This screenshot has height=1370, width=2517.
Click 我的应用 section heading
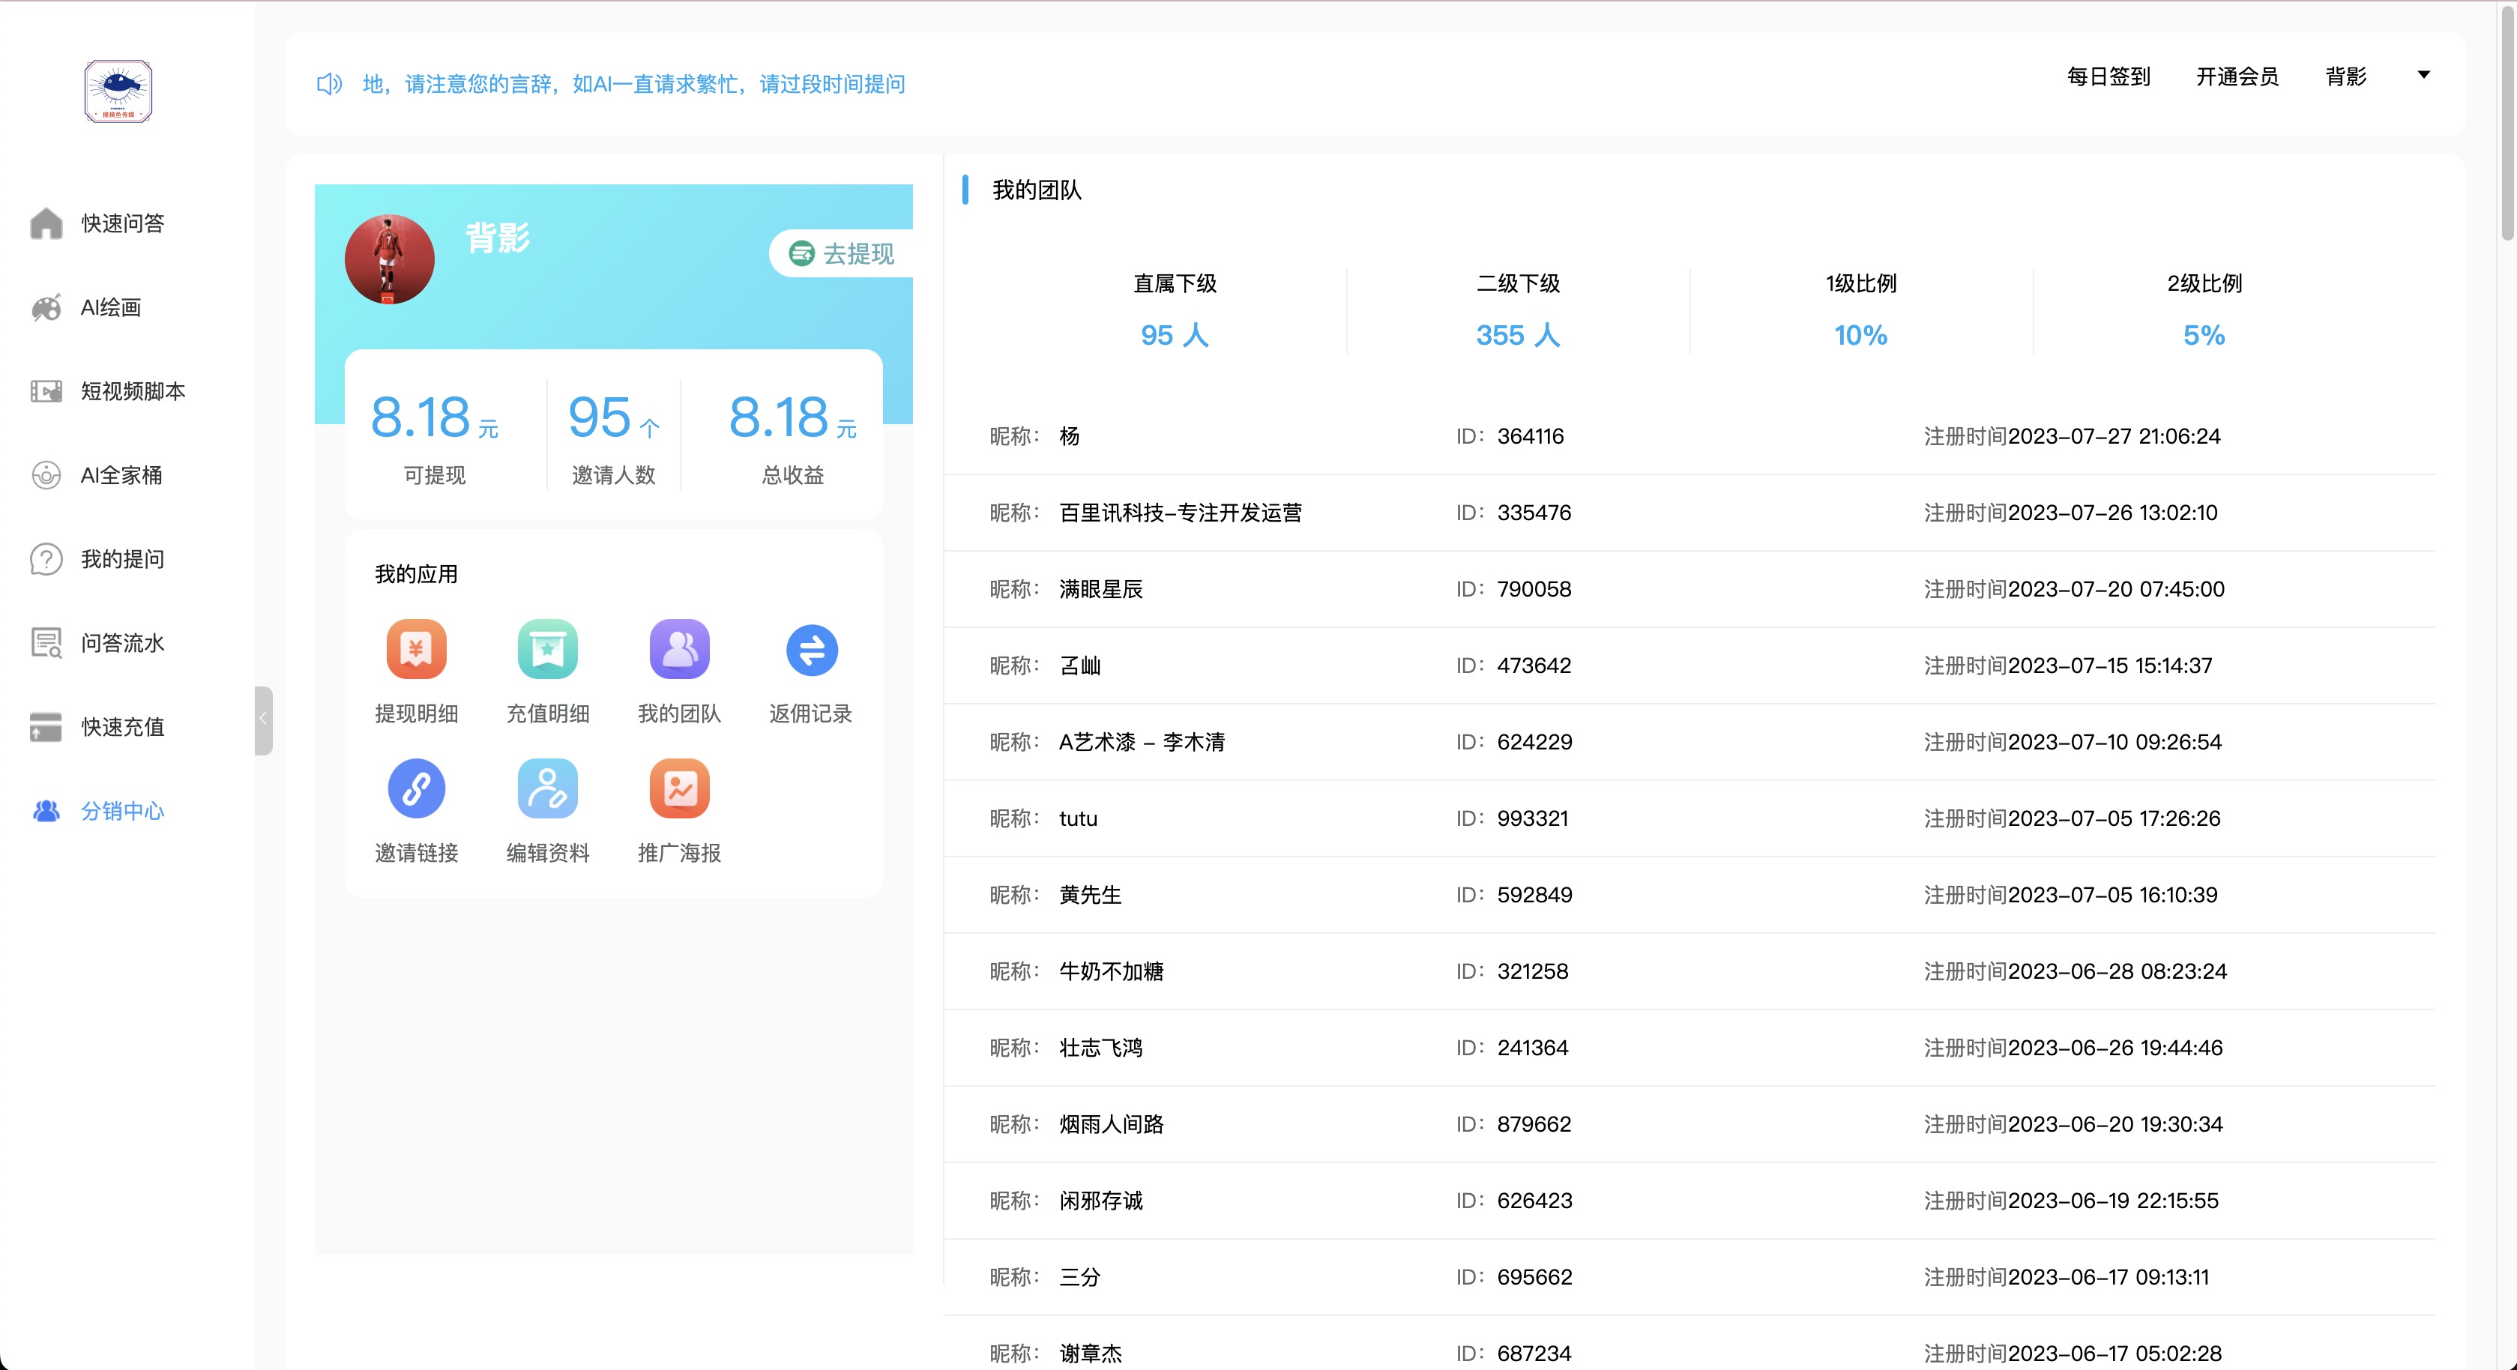416,575
